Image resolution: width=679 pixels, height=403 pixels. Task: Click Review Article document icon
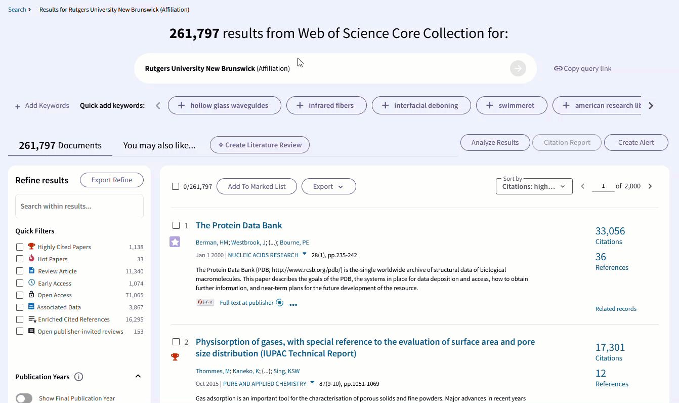click(x=31, y=270)
